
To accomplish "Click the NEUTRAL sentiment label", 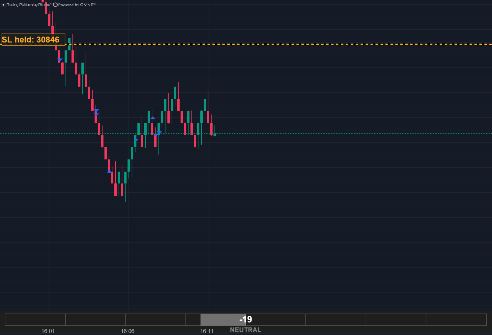I will point(246,330).
